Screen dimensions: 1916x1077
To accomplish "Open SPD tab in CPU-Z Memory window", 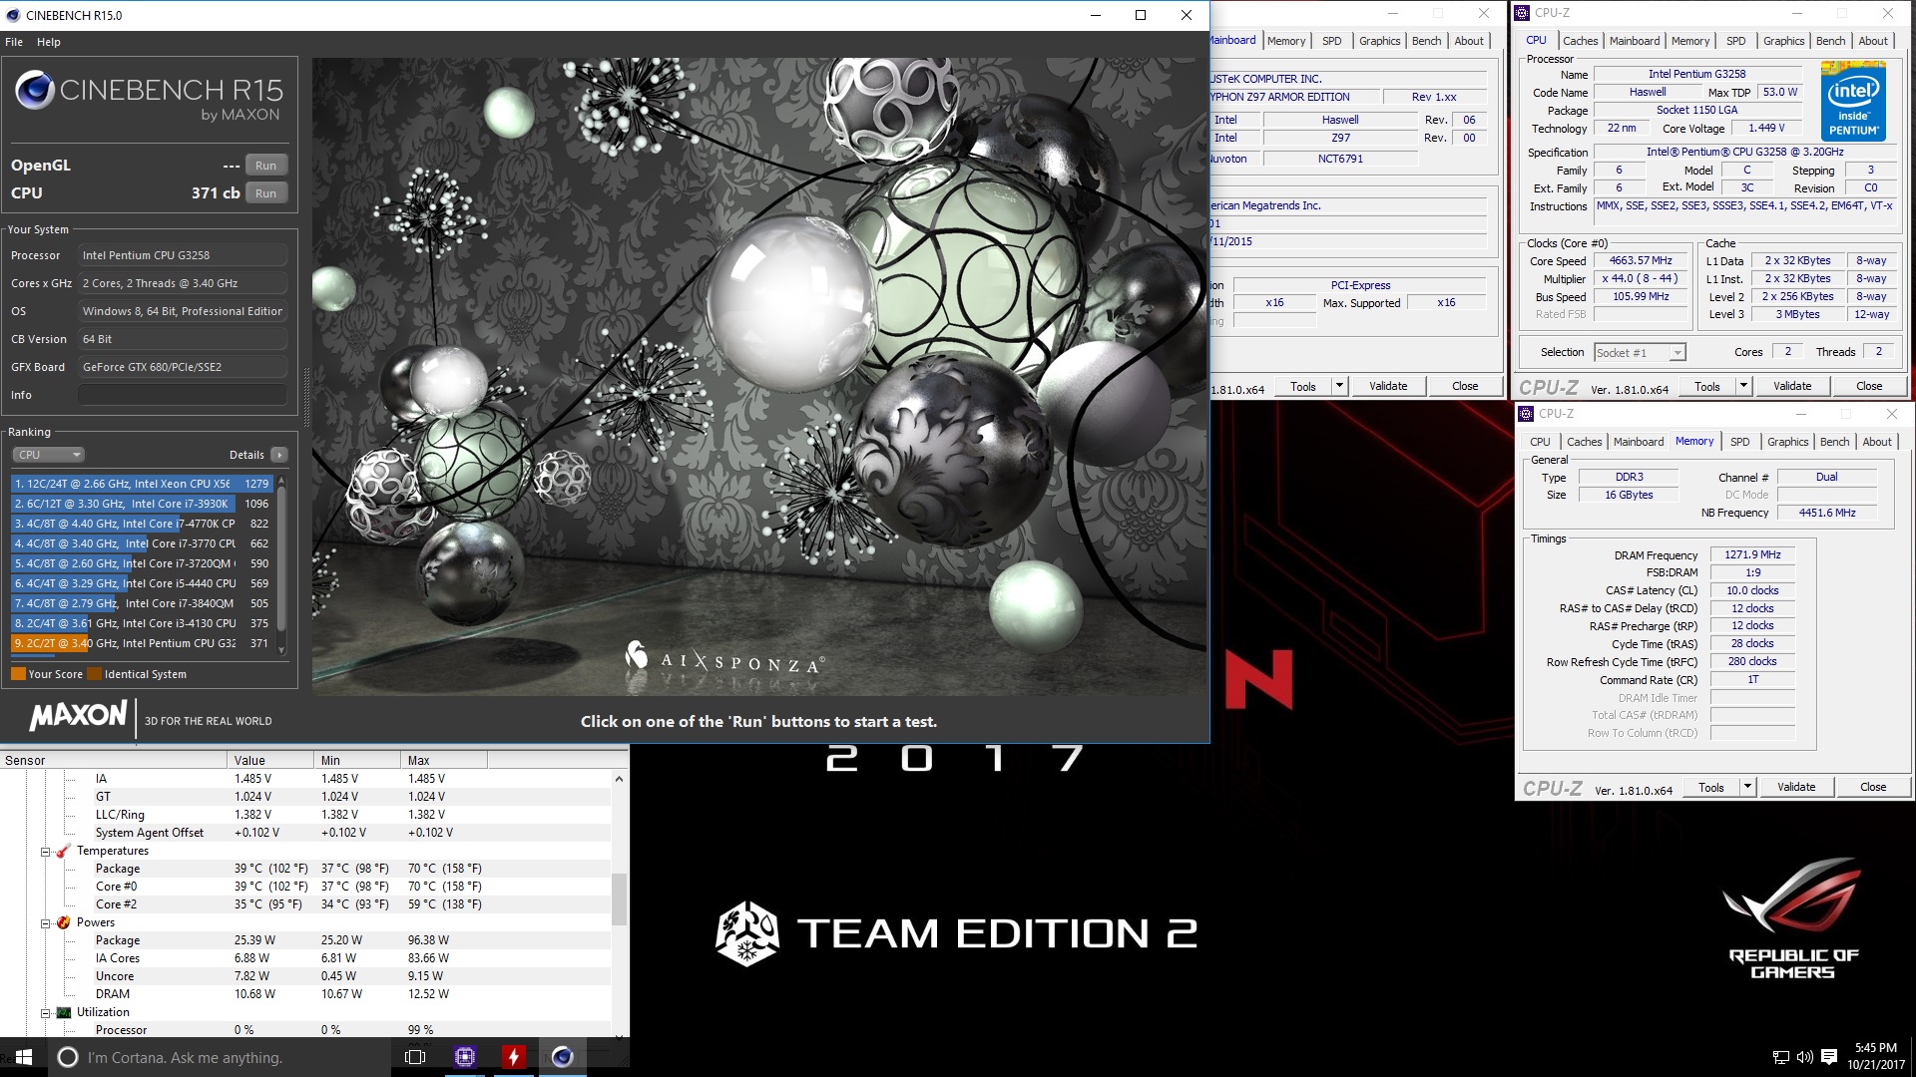I will coord(1740,442).
